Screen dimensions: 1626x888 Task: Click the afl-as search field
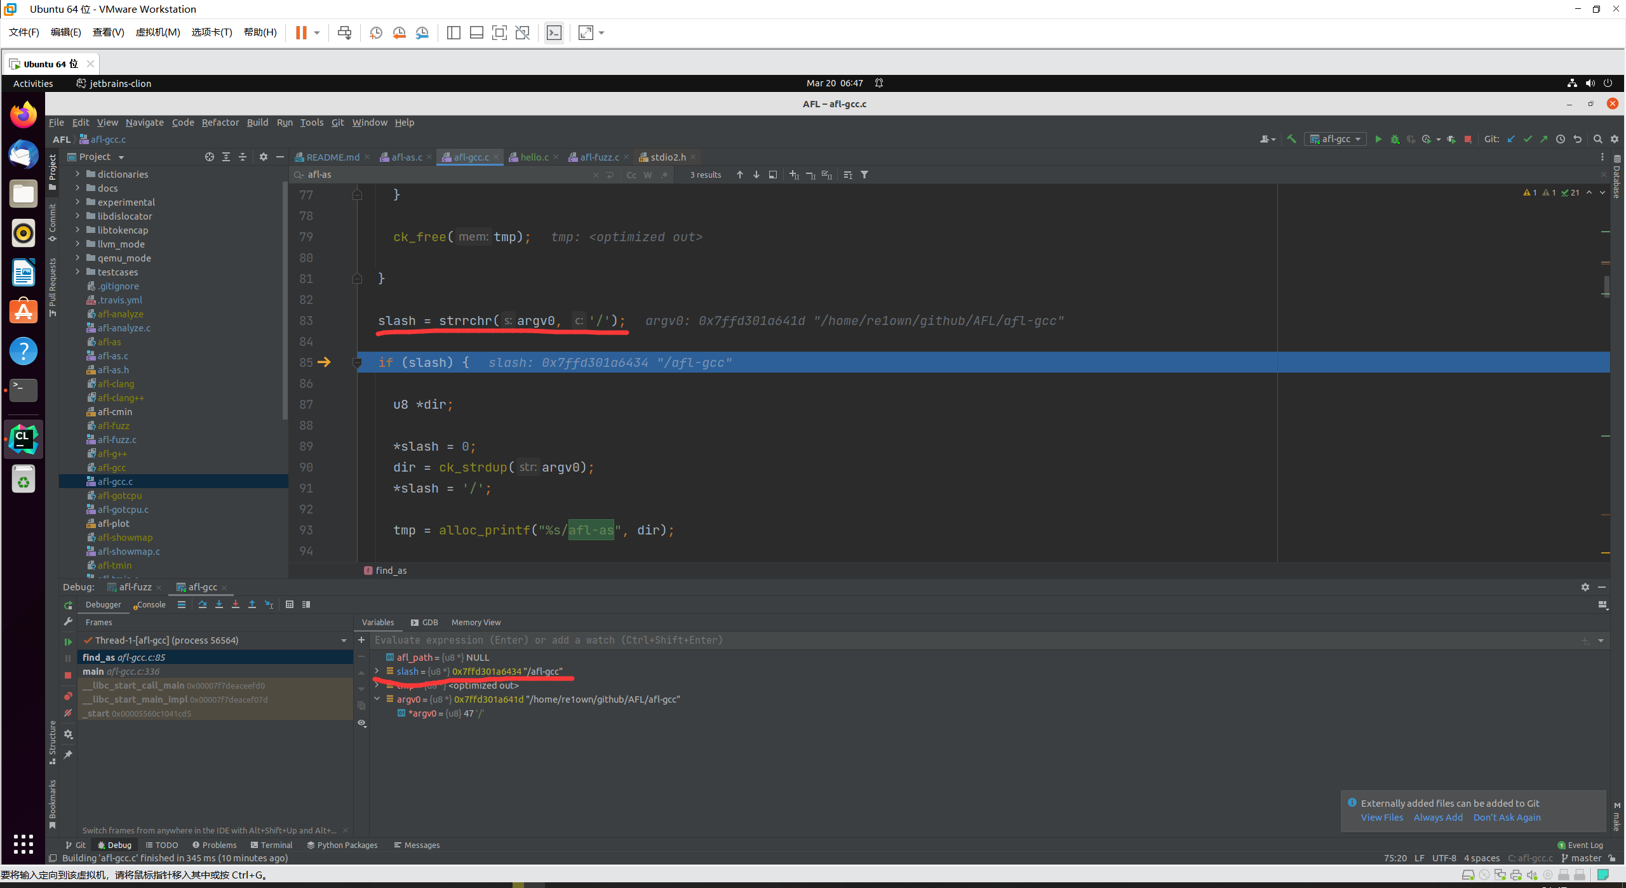[x=448, y=175]
